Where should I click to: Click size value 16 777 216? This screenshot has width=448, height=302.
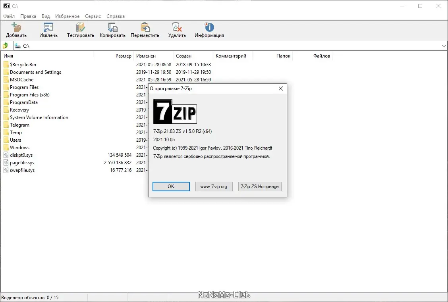[121, 170]
